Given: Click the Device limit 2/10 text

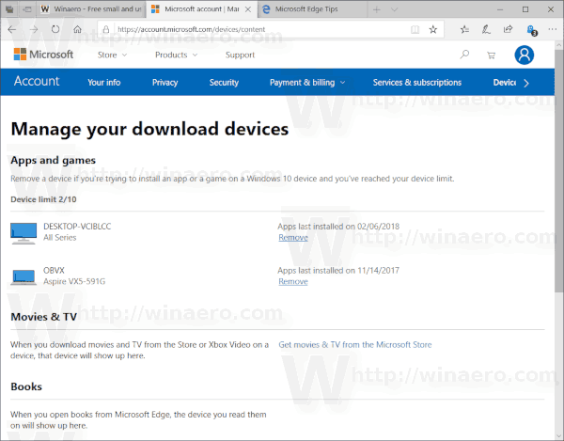Looking at the screenshot, I should pyautogui.click(x=43, y=199).
